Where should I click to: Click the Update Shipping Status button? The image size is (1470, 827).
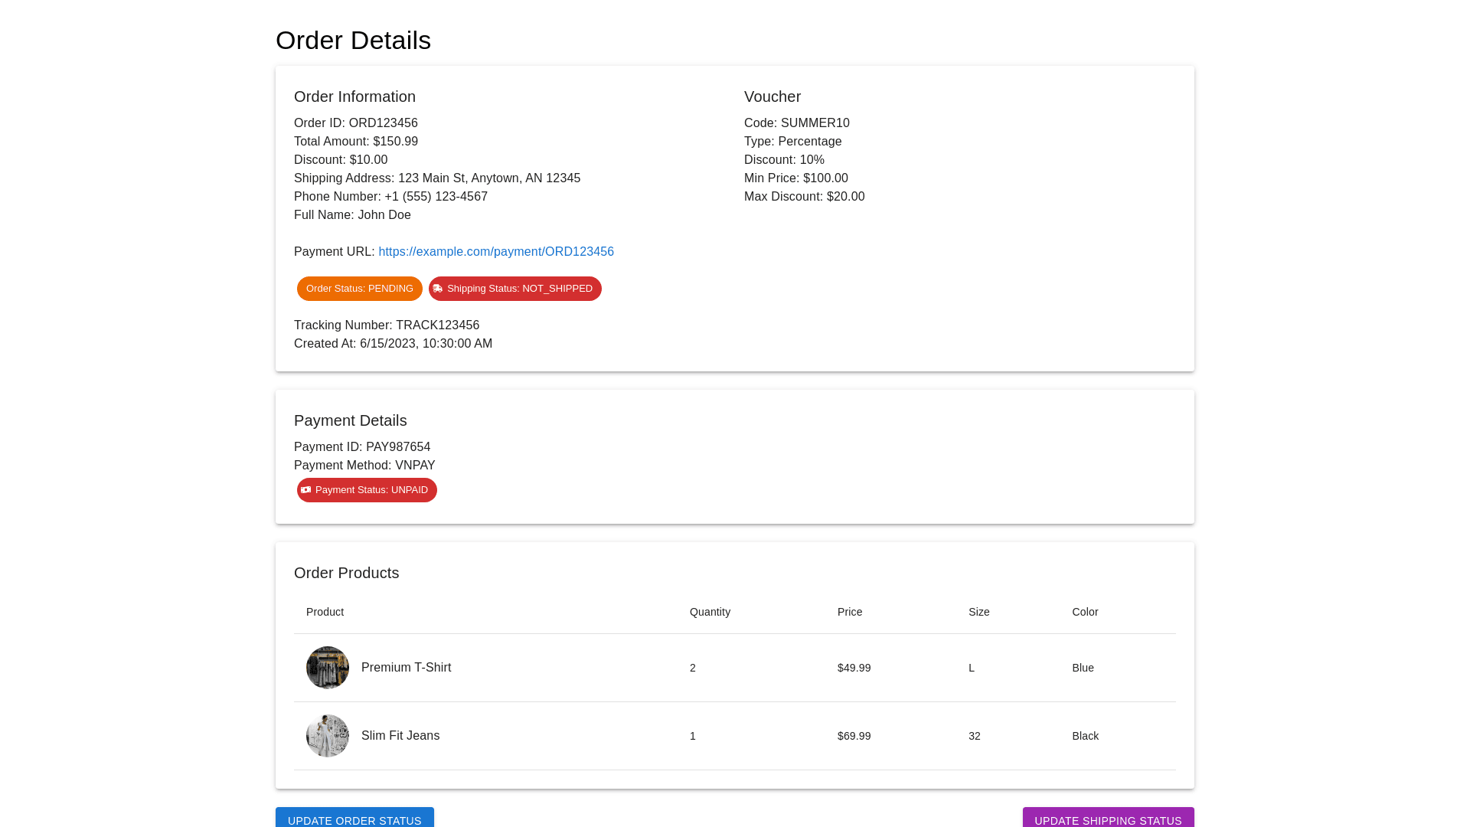1108,818
